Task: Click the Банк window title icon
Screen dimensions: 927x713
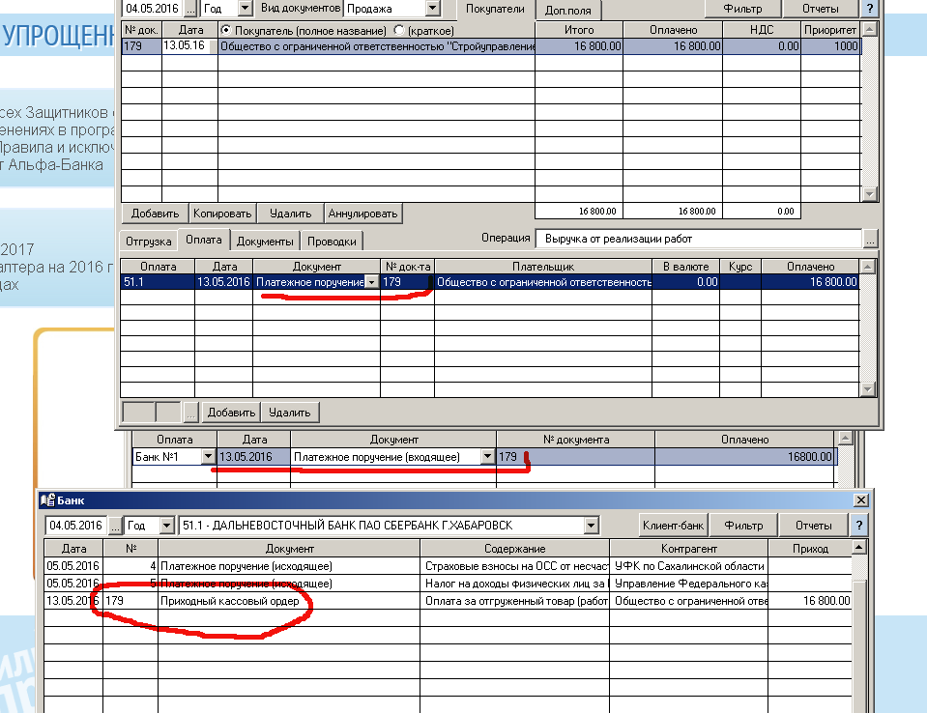Action: [x=46, y=499]
